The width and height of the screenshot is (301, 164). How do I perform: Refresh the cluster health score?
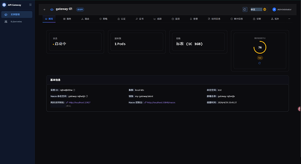260,63
